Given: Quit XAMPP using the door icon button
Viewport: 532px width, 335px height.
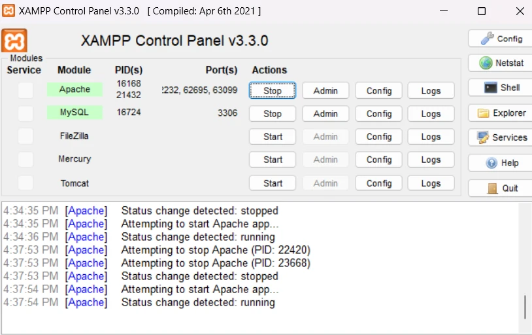Looking at the screenshot, I should click(x=501, y=188).
